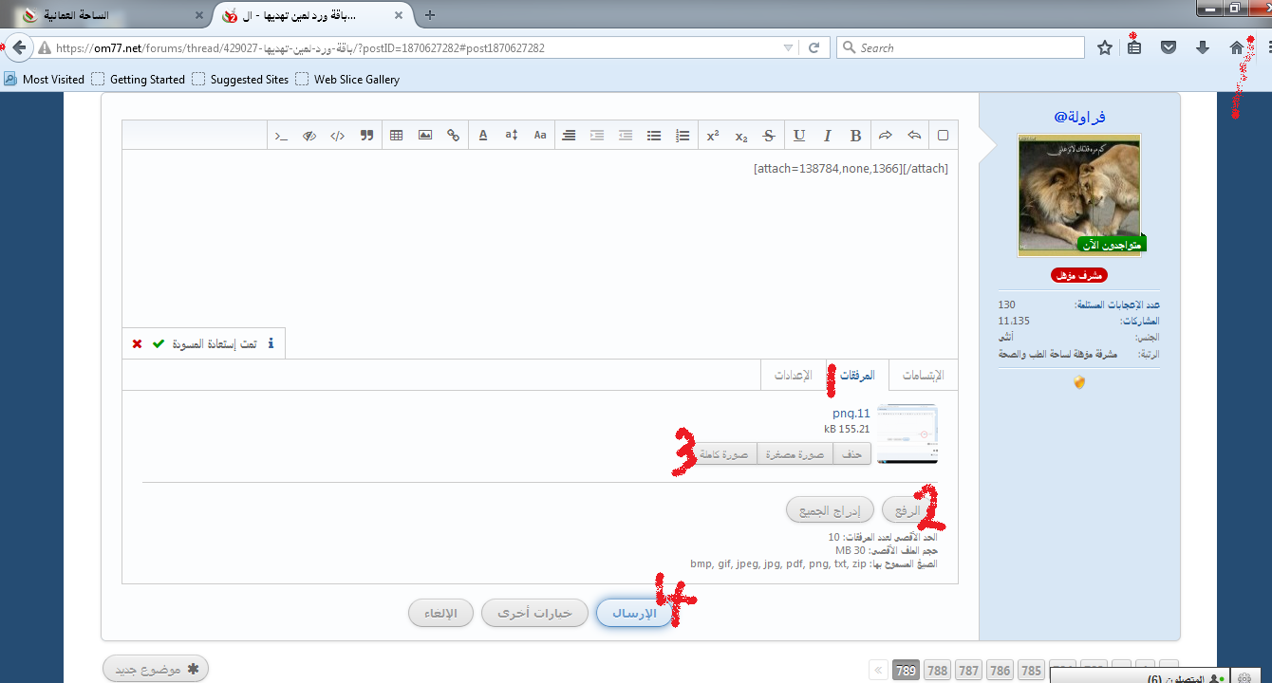Viewport: 1272px width, 683px height.
Task: Apply italic formatting to text
Action: [828, 136]
